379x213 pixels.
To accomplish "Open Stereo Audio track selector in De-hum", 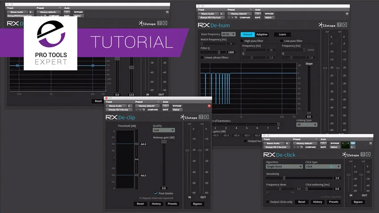I will coord(209,14).
